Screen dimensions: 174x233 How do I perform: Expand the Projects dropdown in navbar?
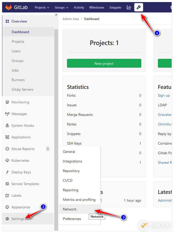pyautogui.click(x=42, y=8)
